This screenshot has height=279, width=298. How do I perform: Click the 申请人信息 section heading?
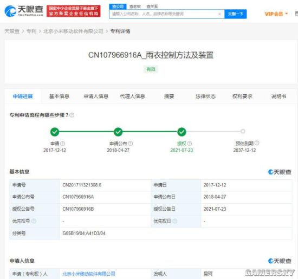click(22, 261)
